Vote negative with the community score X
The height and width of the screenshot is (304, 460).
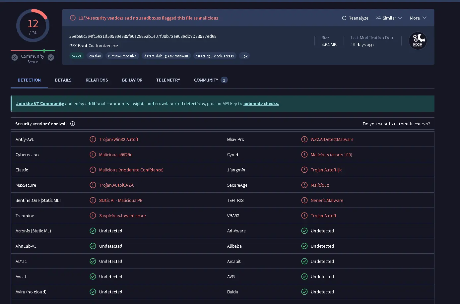pyautogui.click(x=15, y=57)
